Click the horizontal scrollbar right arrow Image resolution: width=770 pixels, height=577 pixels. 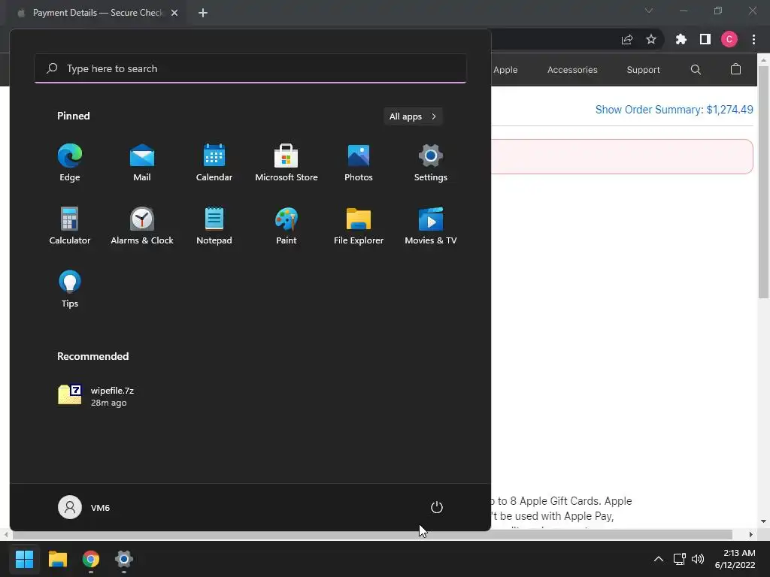[751, 534]
